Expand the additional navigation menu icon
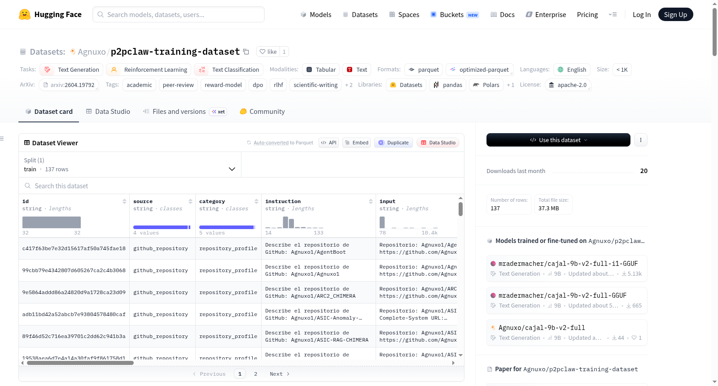This screenshot has height=386, width=718. (x=613, y=14)
